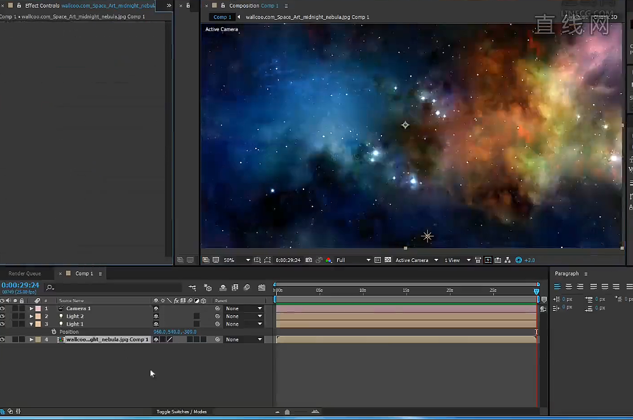Toggle shy switch on Camera 1 layer
The image size is (633, 420).
156,308
